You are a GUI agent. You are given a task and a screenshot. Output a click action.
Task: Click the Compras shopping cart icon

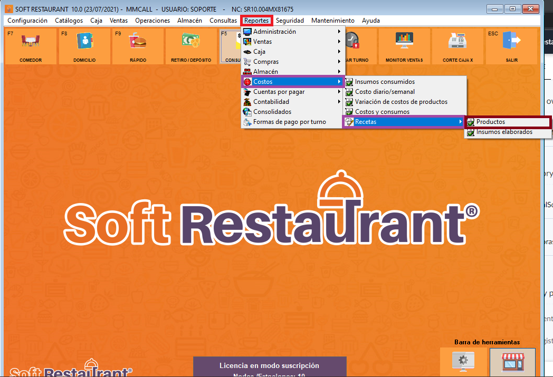(247, 62)
